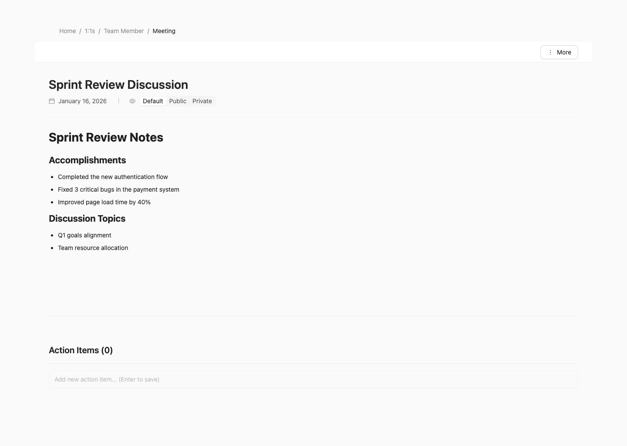Open the 1:1s breadcrumb link
Screen dimensions: 627x446
(90, 31)
